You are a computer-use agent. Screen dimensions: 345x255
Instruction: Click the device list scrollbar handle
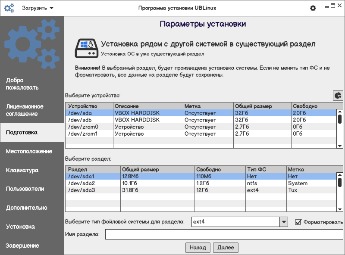(340, 119)
